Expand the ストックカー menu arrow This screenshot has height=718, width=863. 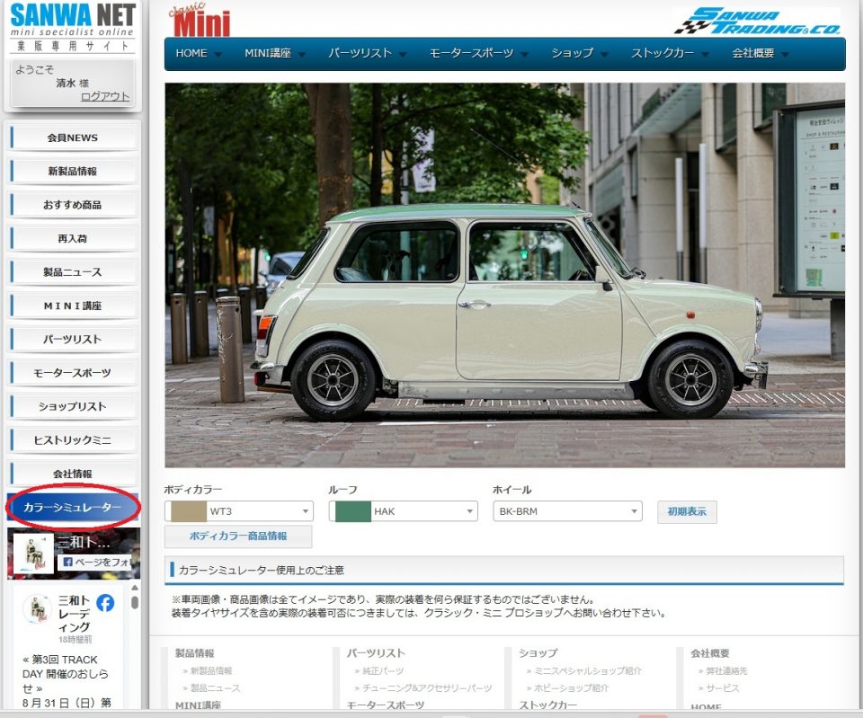tap(705, 55)
